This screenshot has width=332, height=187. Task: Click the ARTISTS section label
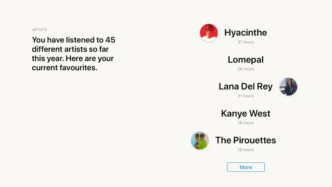click(39, 30)
